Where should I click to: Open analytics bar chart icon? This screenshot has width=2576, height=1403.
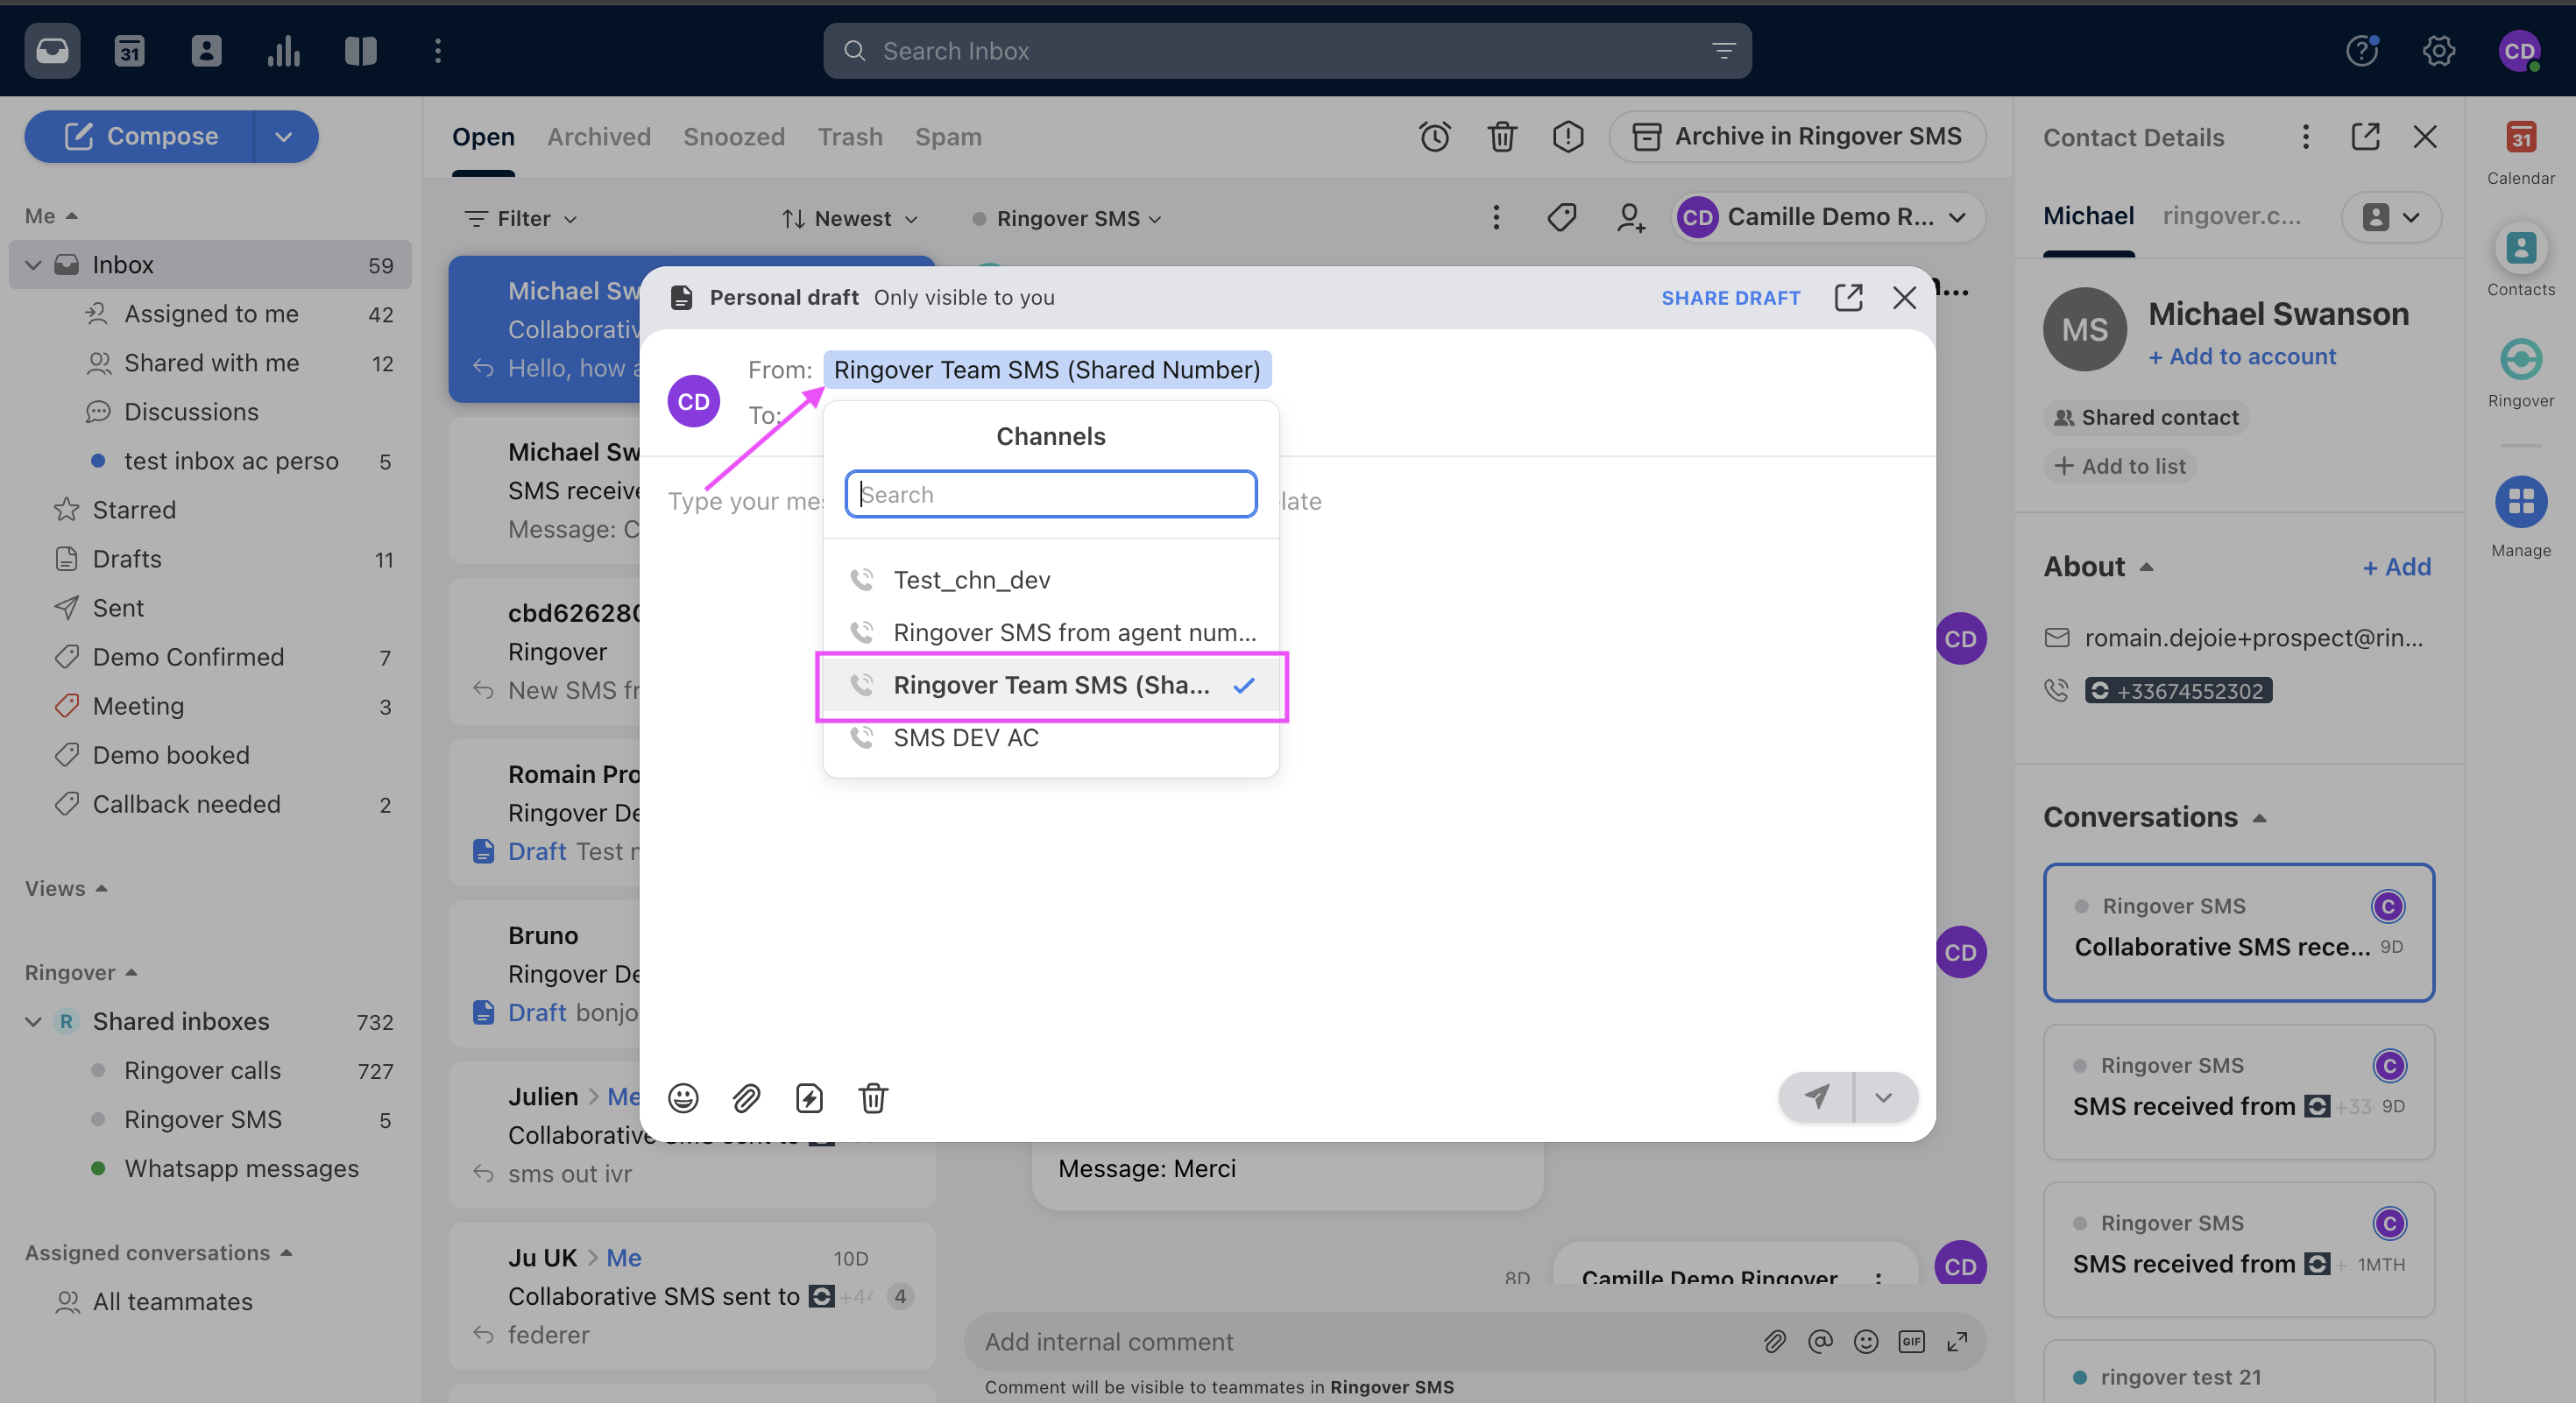pyautogui.click(x=284, y=51)
